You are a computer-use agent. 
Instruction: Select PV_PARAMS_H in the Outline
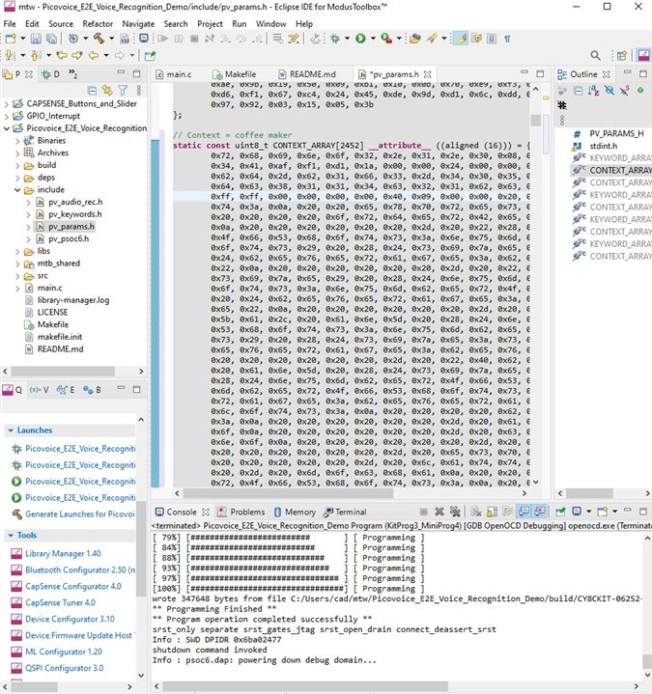615,134
